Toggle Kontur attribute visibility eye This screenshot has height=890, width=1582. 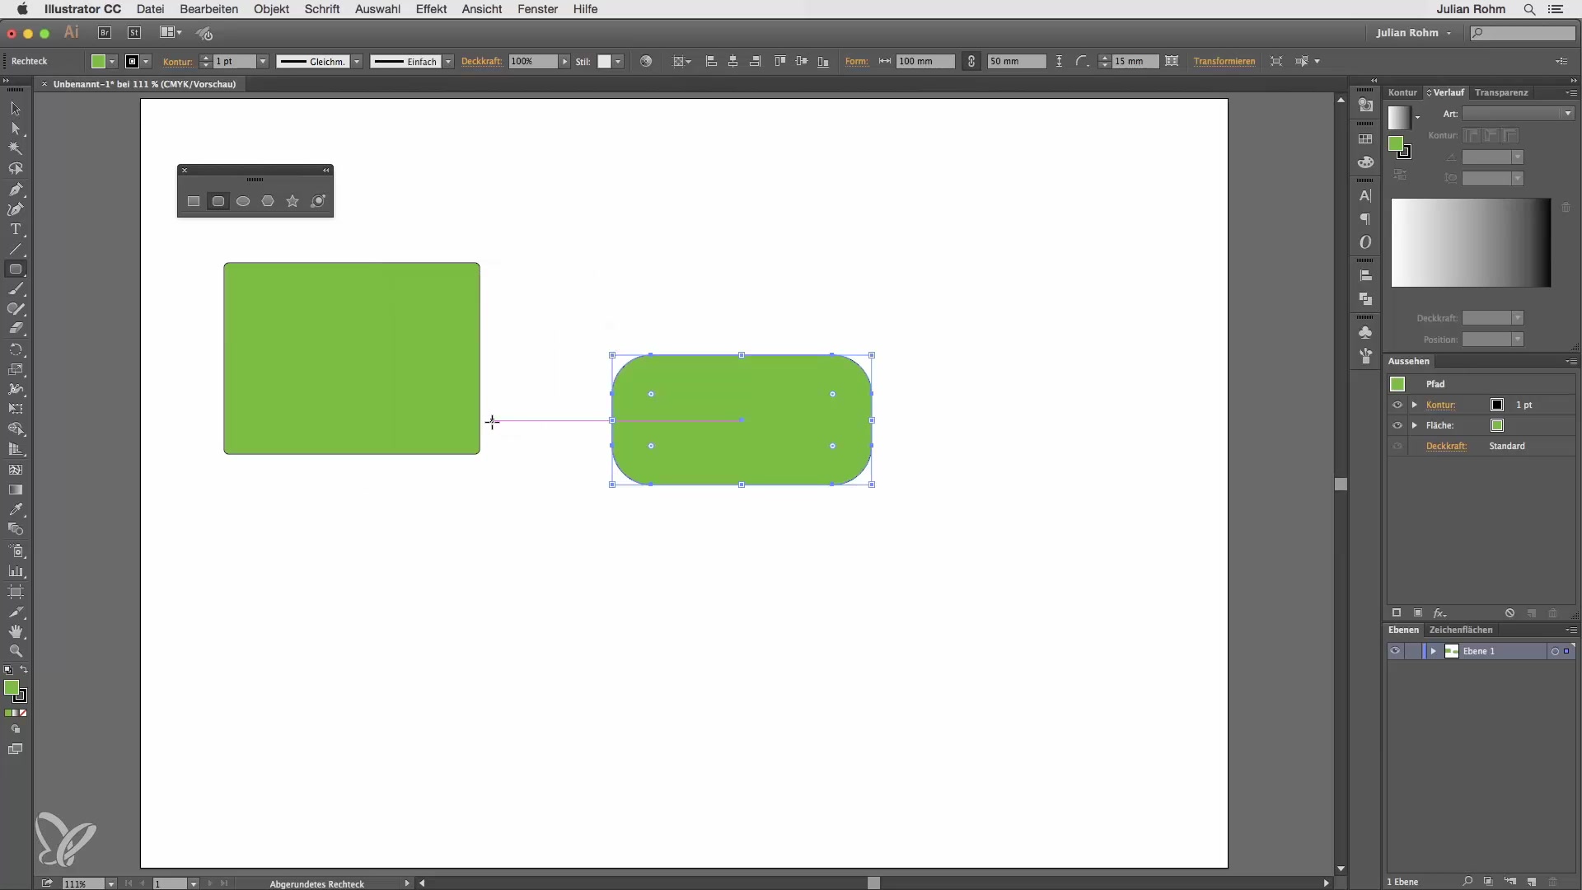[1397, 405]
